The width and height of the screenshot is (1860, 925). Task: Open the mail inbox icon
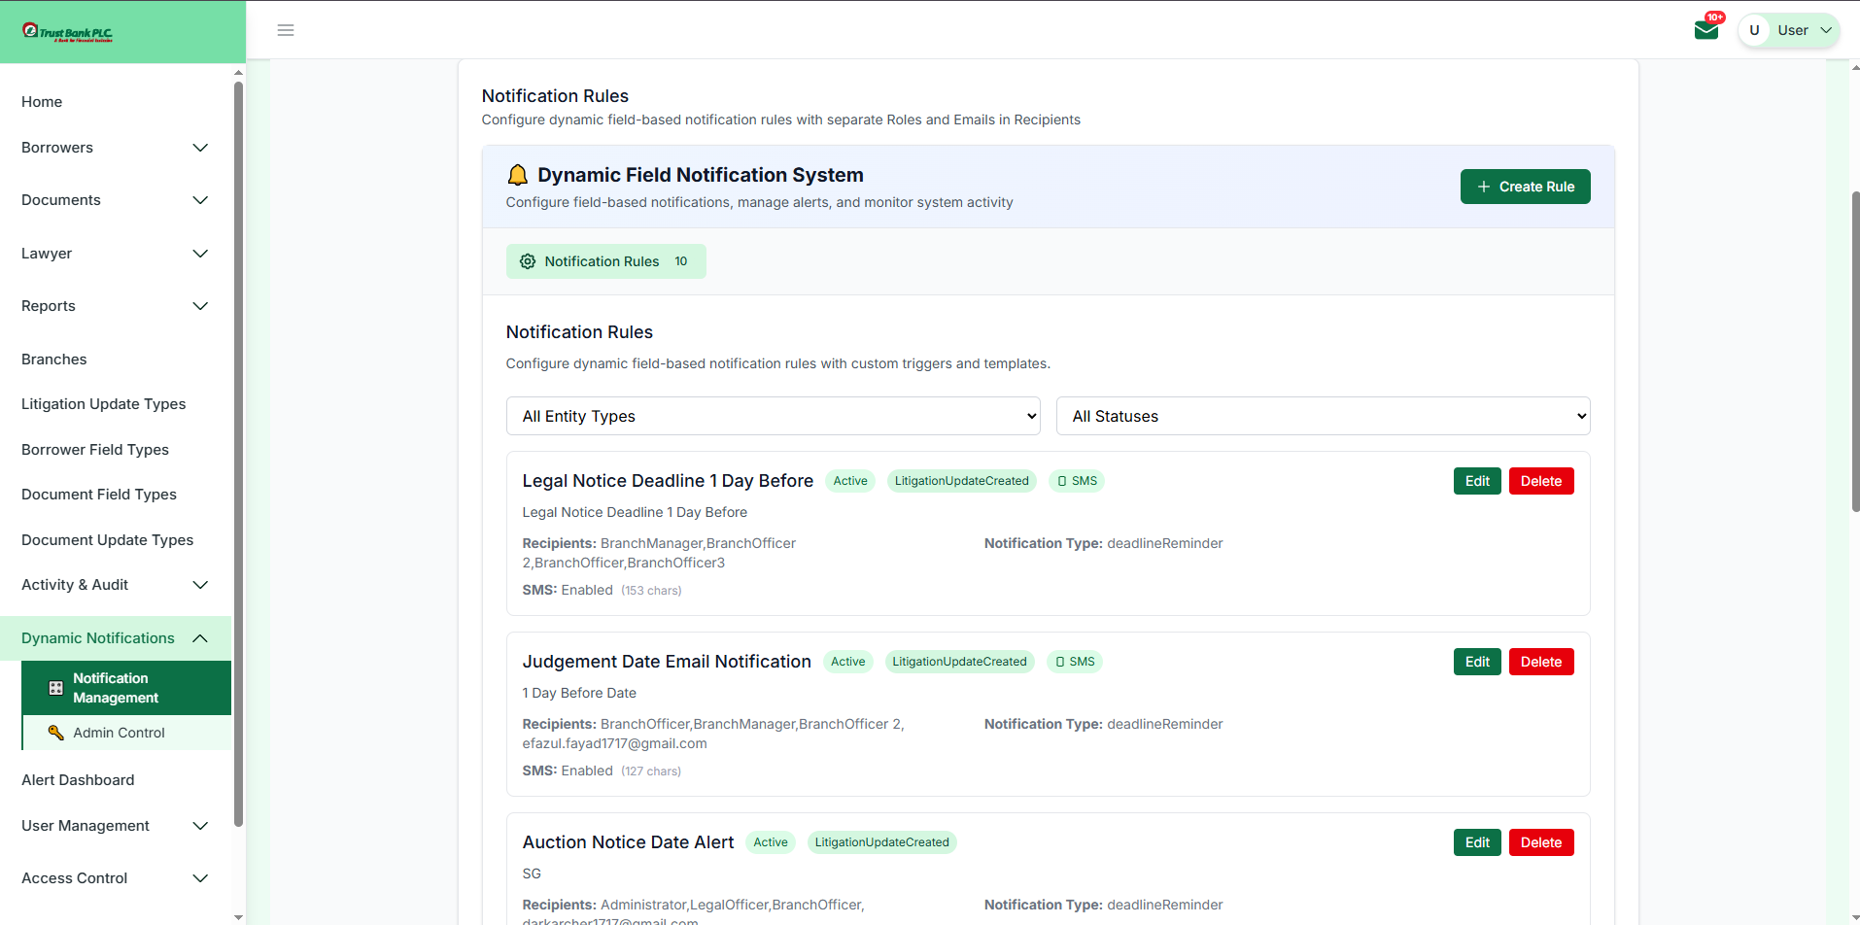tap(1705, 30)
